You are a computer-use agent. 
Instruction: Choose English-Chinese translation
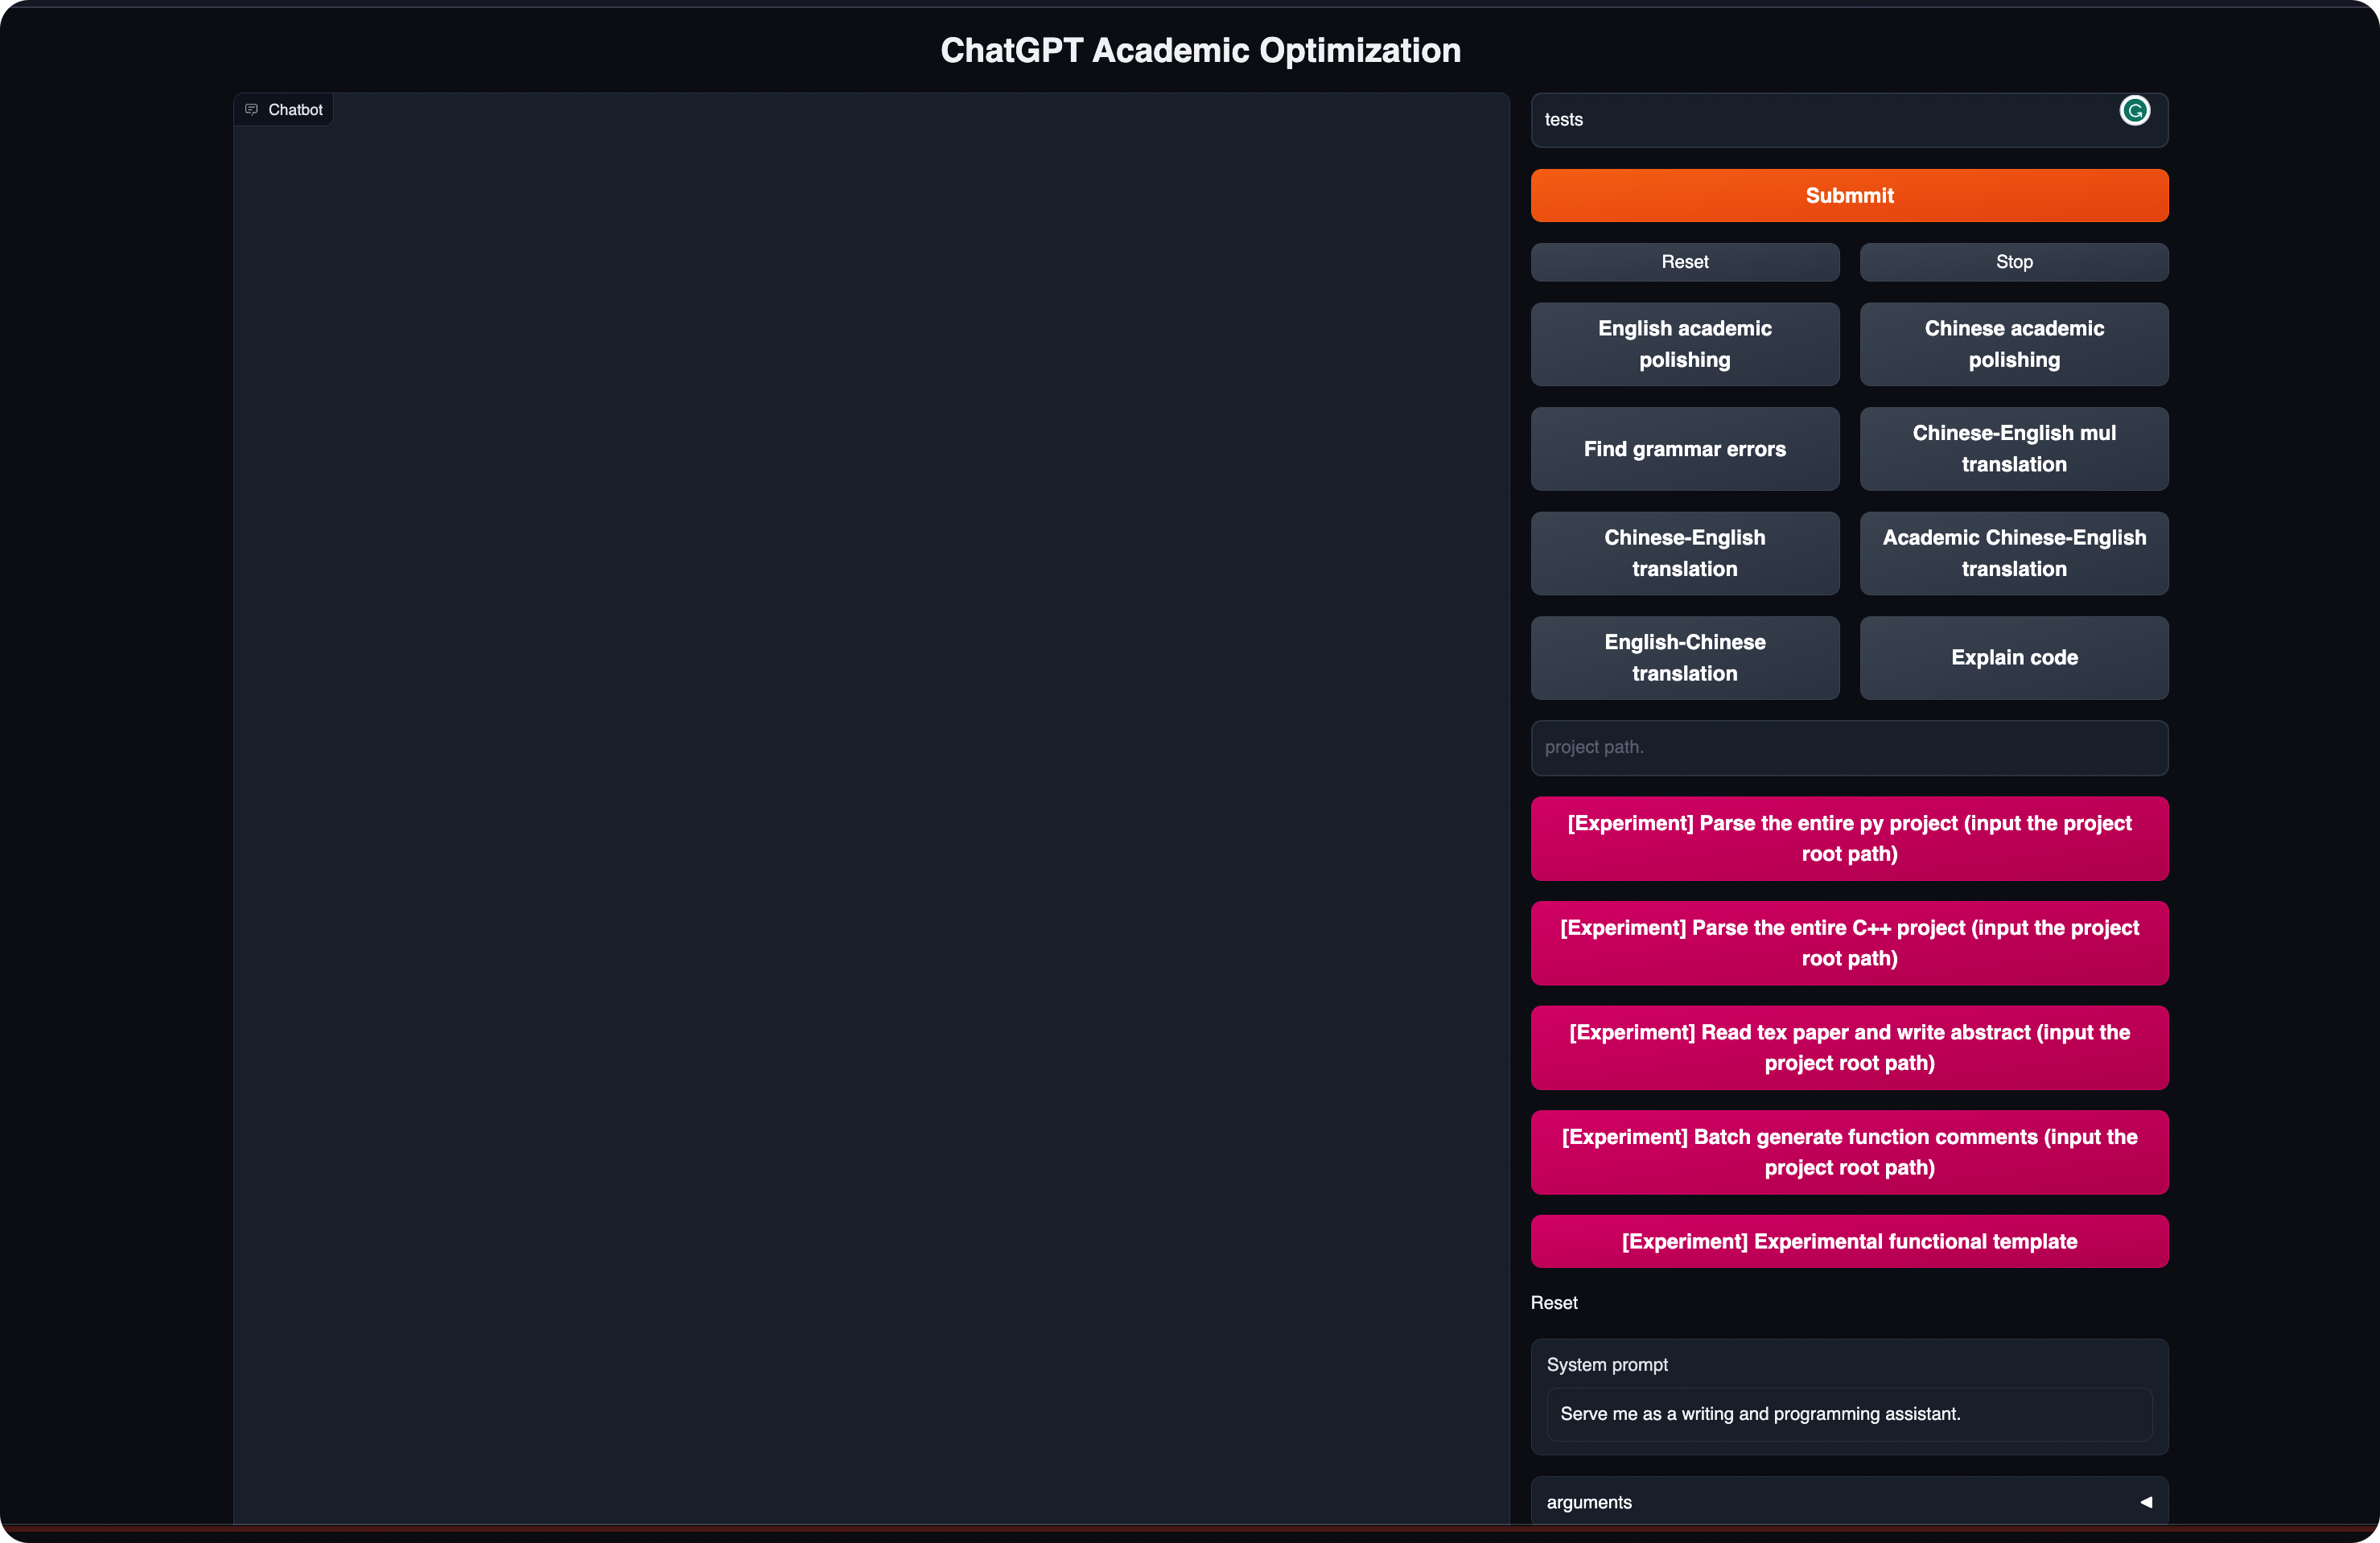click(x=1684, y=658)
